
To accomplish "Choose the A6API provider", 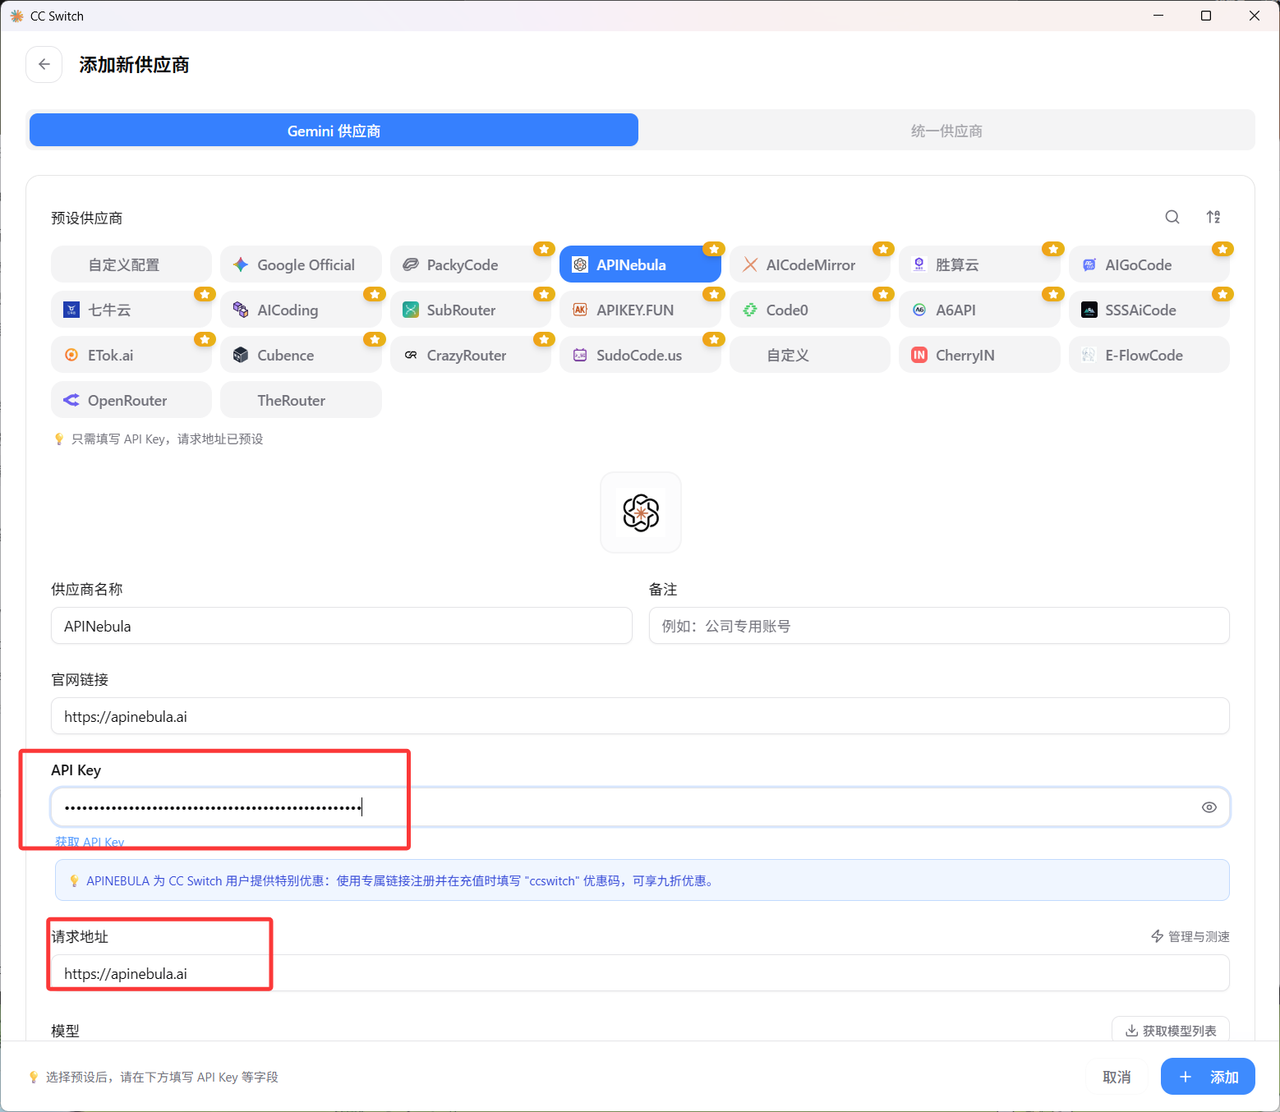I will point(979,310).
